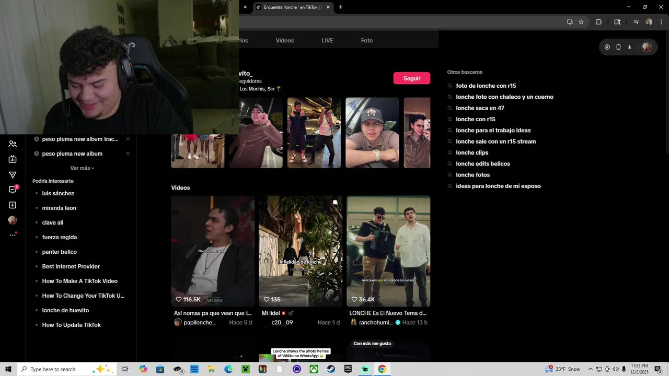
Task: Open Epic Games Launcher from the taskbar
Action: tap(348, 369)
